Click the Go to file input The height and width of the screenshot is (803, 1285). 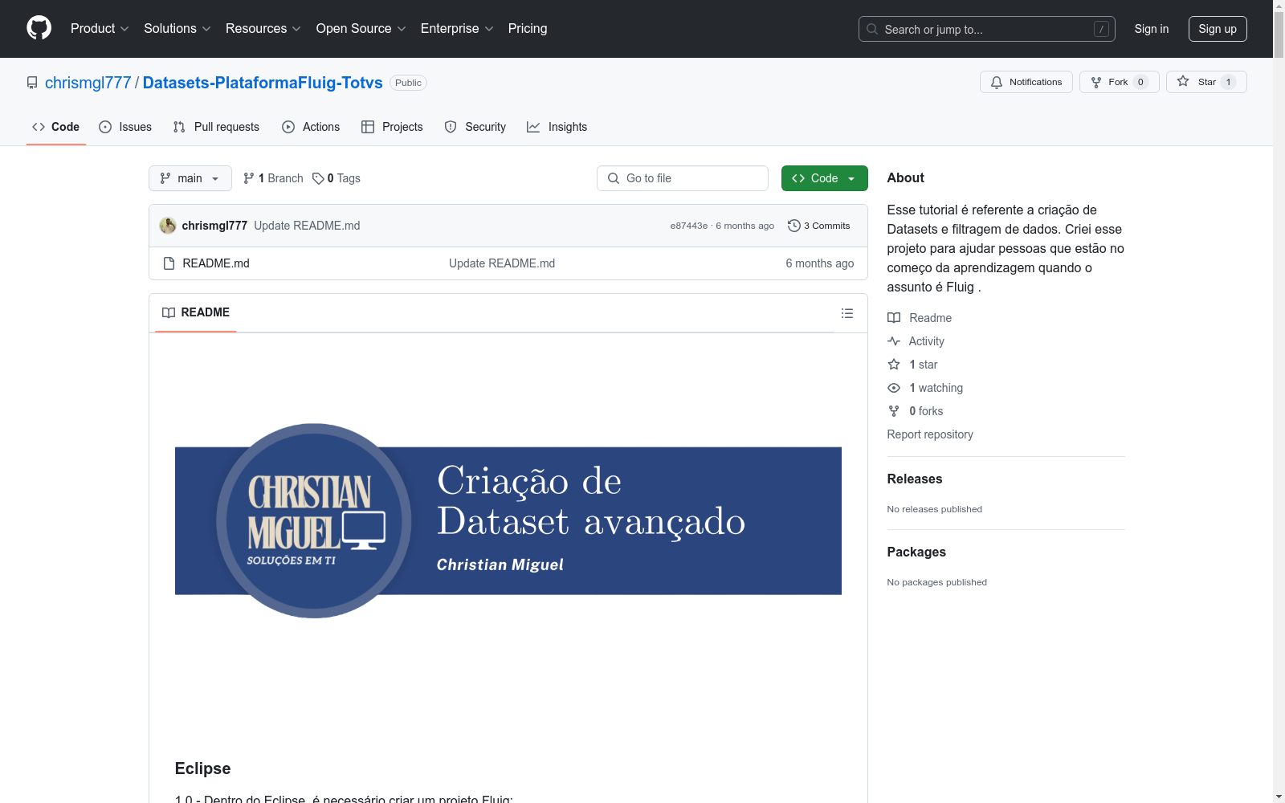click(683, 178)
